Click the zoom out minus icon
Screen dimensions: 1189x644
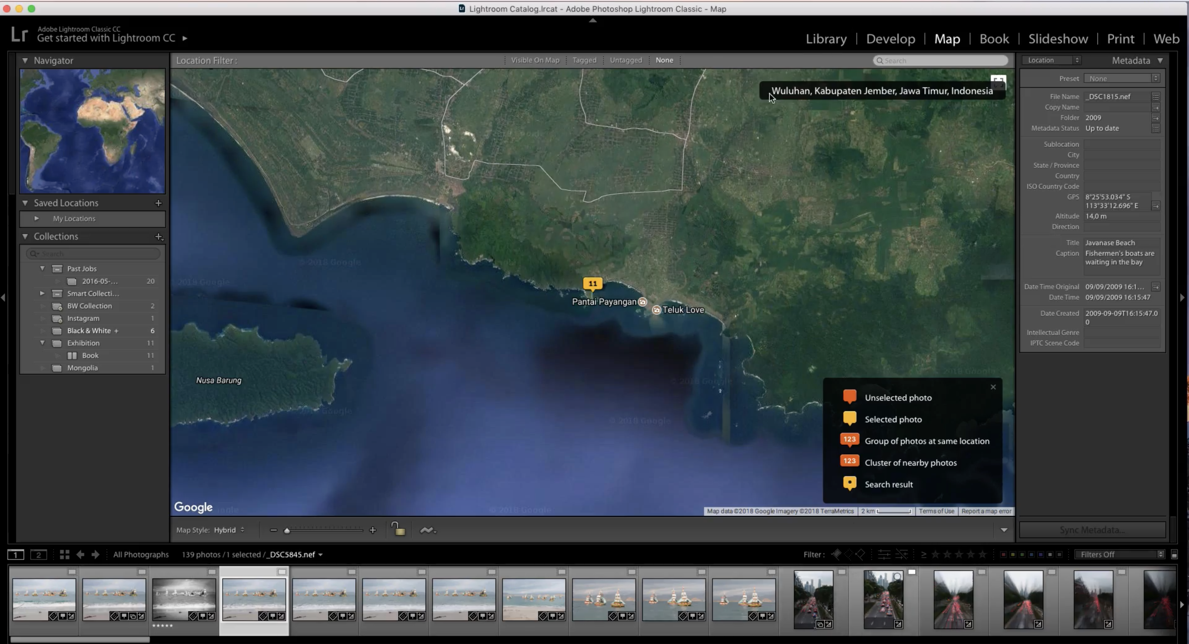pyautogui.click(x=273, y=530)
